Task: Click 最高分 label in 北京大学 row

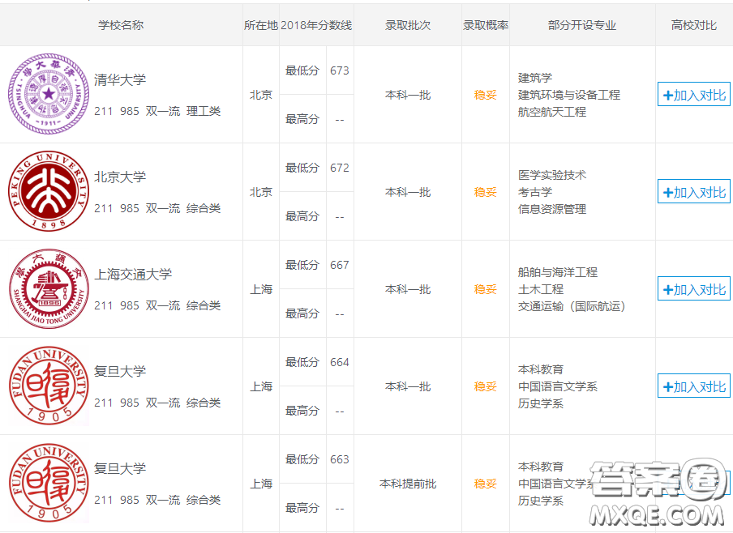Action: (302, 216)
